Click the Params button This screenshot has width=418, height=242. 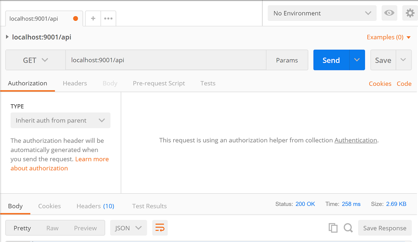pyautogui.click(x=287, y=60)
